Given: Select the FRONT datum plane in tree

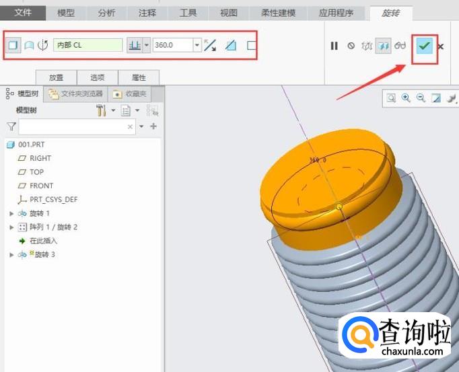Looking at the screenshot, I should (x=41, y=186).
